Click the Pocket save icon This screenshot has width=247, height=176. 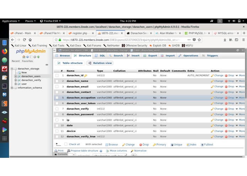click(194, 40)
